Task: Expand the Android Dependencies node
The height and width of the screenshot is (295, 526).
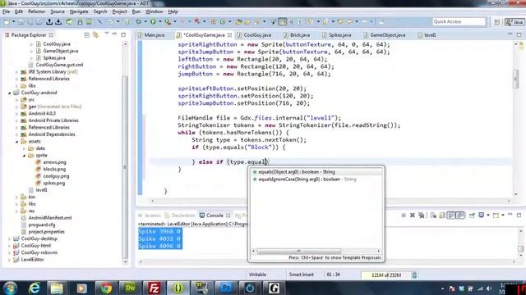Action: point(16,134)
